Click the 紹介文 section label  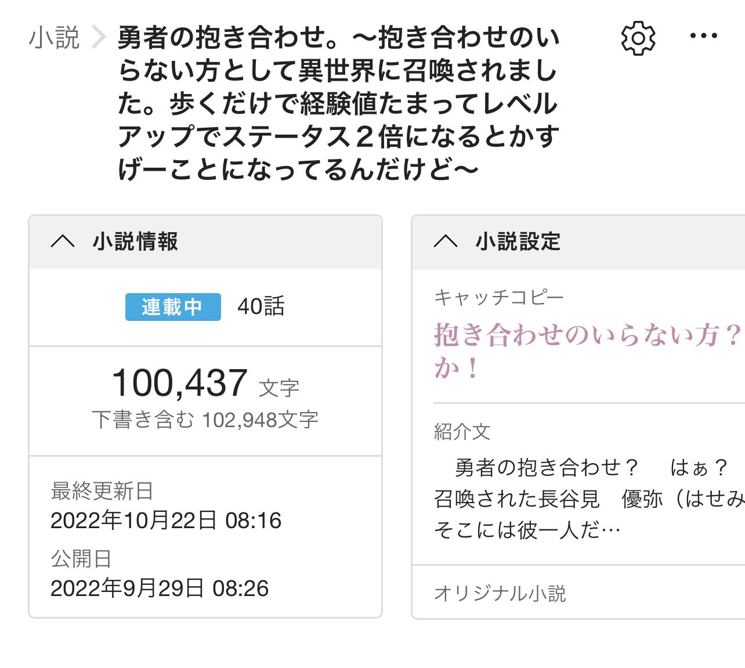point(462,432)
